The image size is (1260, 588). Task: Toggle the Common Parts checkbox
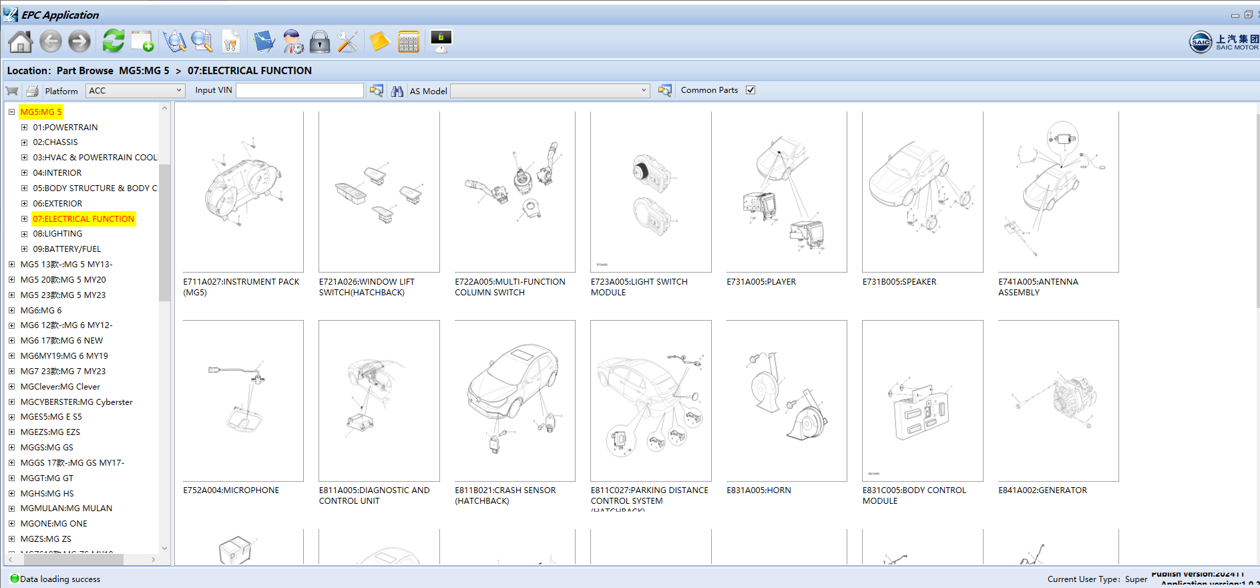pyautogui.click(x=751, y=90)
